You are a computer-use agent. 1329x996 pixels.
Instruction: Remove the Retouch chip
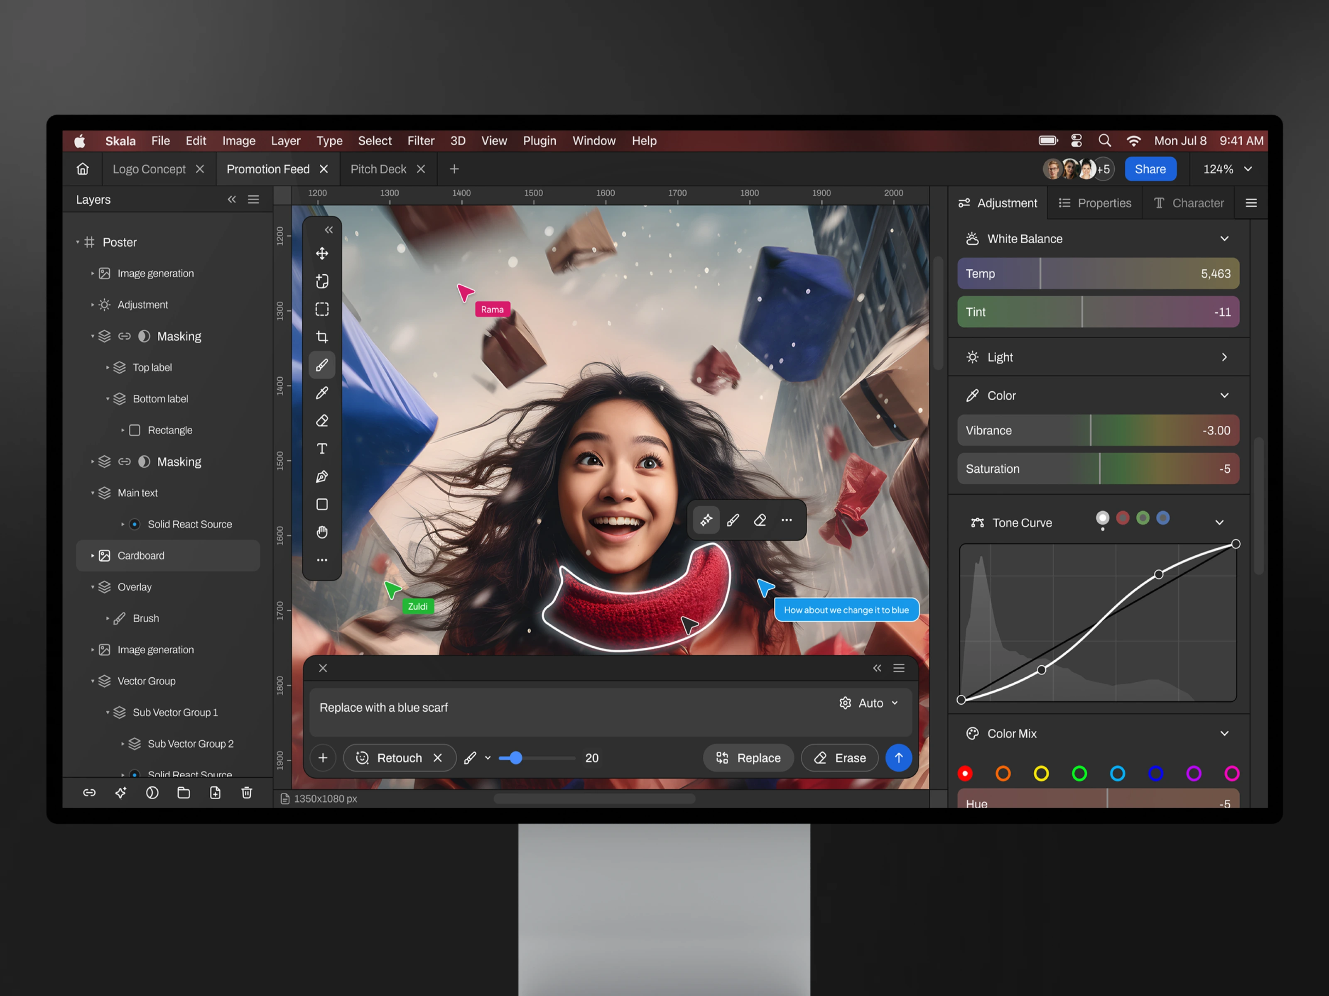(x=438, y=758)
